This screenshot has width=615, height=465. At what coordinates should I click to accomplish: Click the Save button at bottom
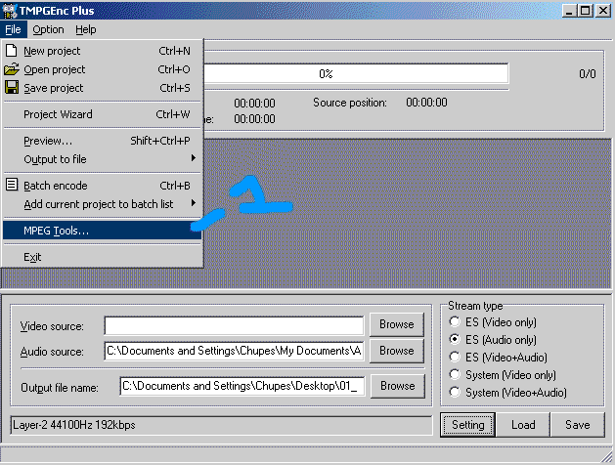(x=577, y=425)
